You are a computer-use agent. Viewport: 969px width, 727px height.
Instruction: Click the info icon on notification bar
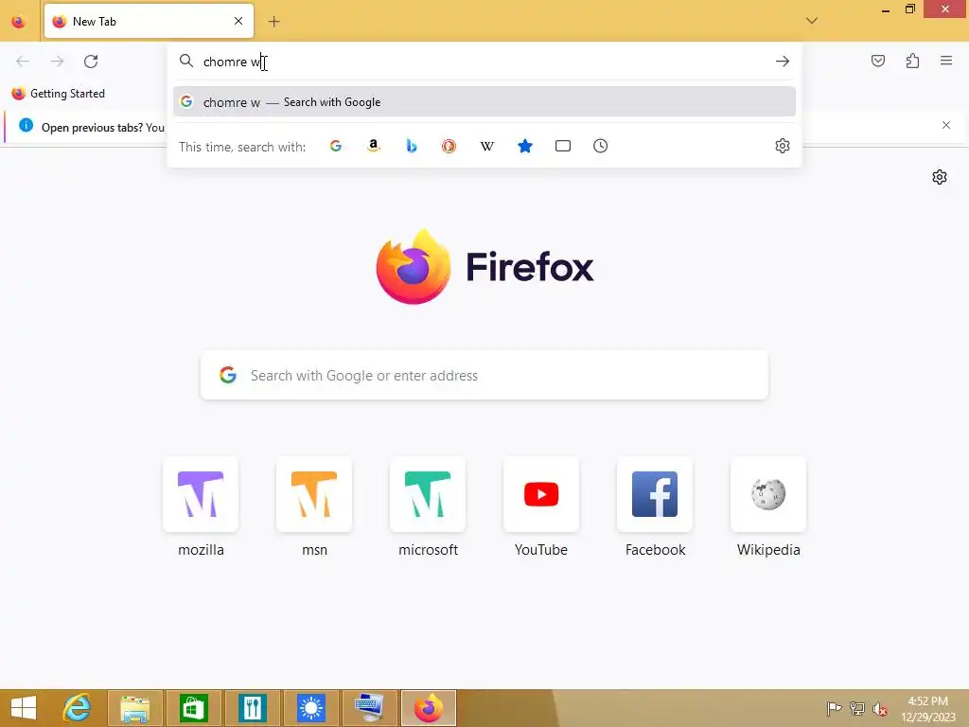(x=26, y=126)
